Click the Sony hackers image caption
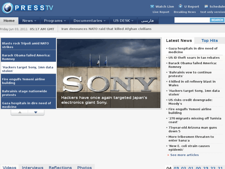The width and height of the screenshot is (225, 169). (104, 100)
